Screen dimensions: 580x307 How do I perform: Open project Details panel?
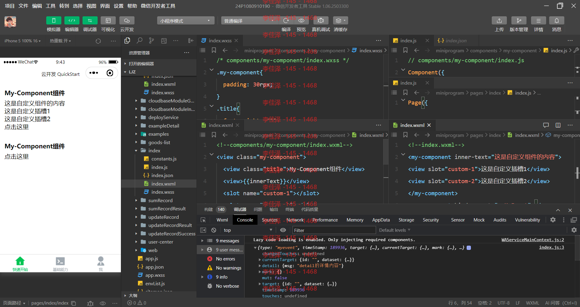[539, 21]
